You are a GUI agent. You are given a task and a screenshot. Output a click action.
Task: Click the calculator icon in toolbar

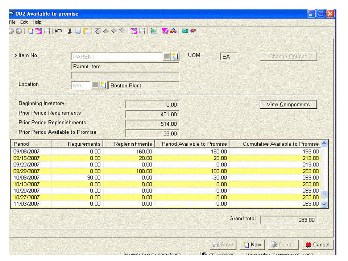[x=185, y=32]
